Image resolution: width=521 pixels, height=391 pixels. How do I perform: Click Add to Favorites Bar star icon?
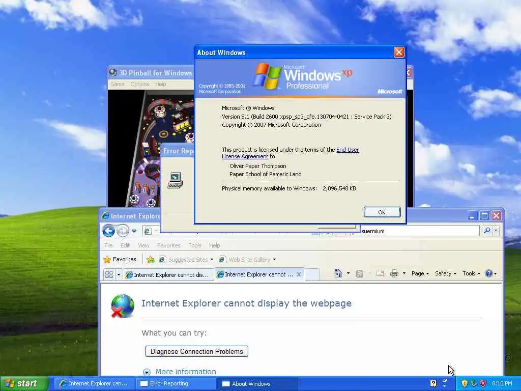[151, 259]
